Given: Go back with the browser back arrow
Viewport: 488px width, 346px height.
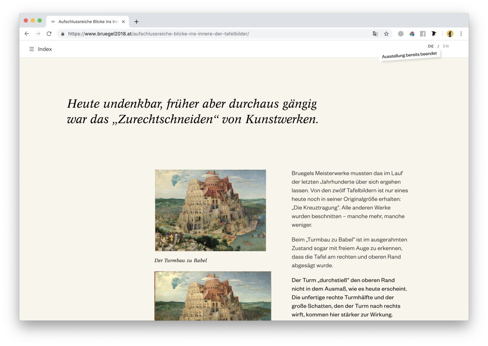Looking at the screenshot, I should [27, 33].
